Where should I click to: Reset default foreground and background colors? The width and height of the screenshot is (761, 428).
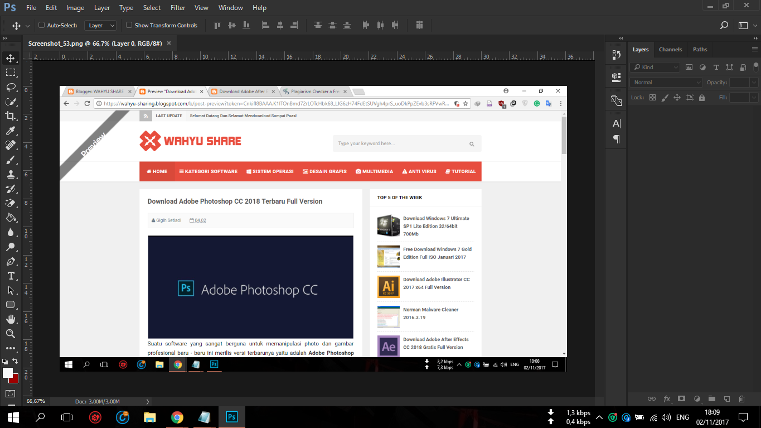click(x=6, y=362)
